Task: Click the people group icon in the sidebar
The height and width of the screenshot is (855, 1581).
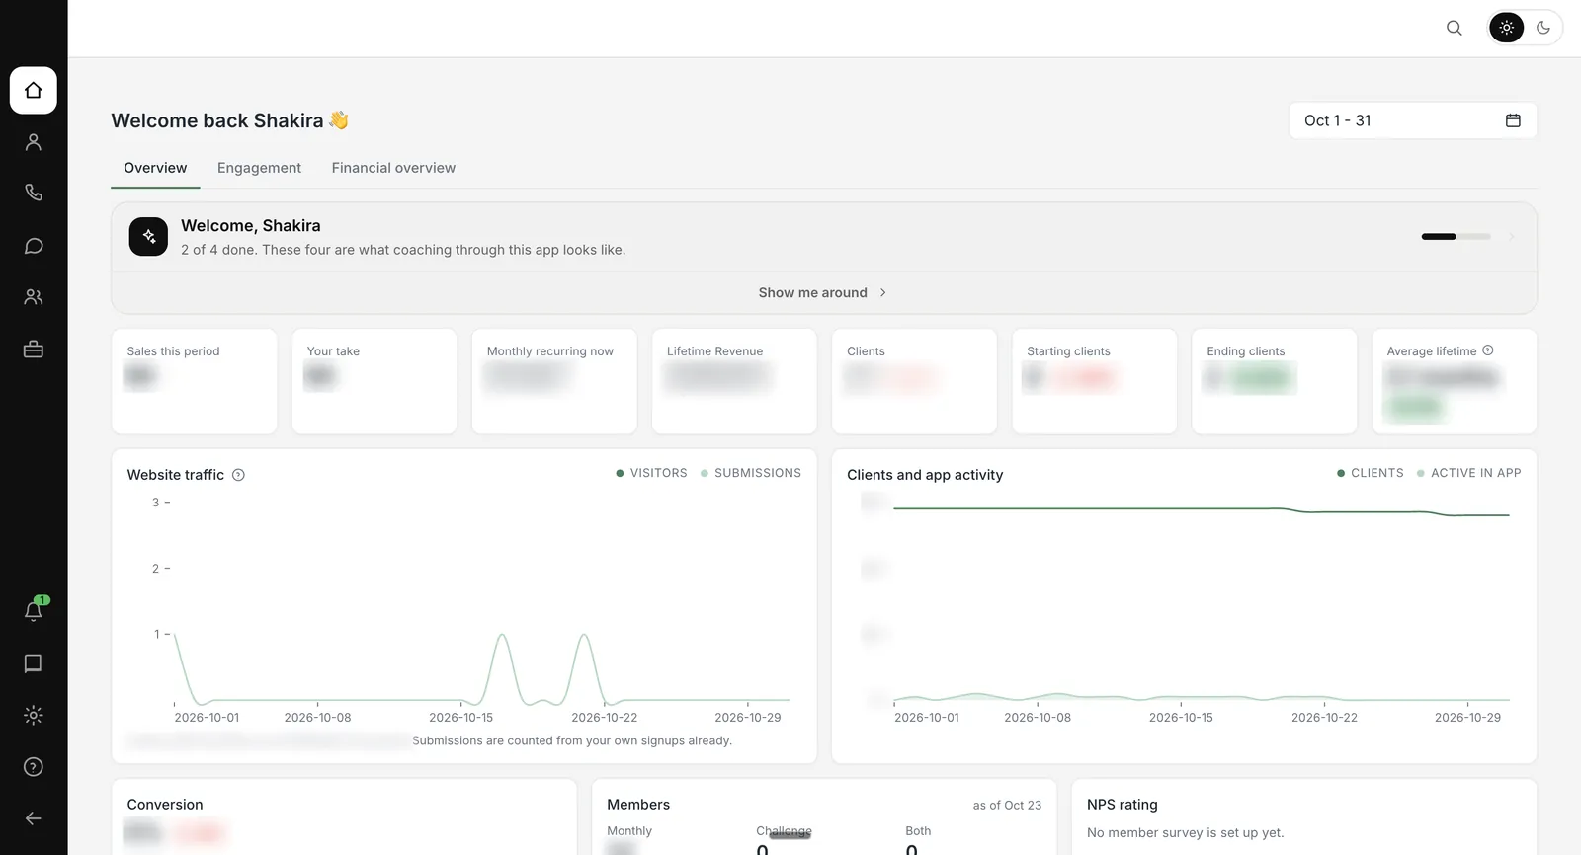Action: [x=34, y=297]
